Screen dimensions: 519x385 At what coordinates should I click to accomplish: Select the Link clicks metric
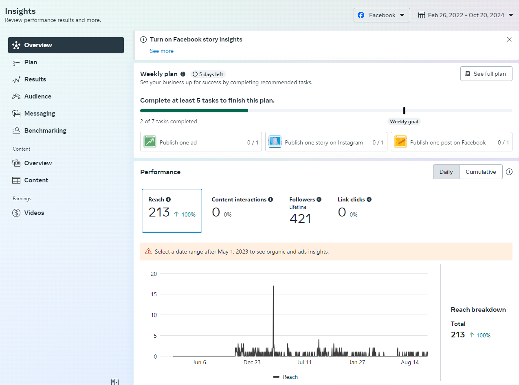[354, 208]
